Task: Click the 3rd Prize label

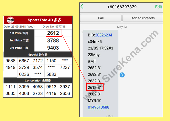Action: 19,48
